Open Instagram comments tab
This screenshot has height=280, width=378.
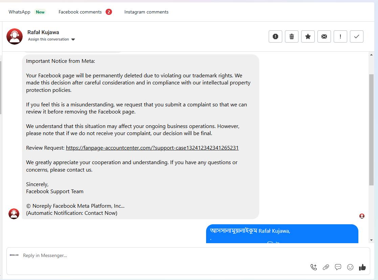[146, 12]
